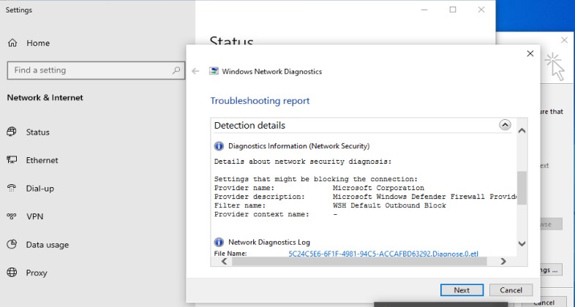Image resolution: width=575 pixels, height=307 pixels.
Task: Open the Proxy settings page
Action: (37, 273)
